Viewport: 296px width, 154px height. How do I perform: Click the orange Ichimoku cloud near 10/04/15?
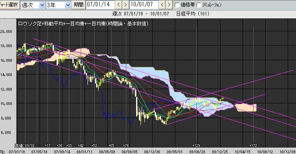point(247,108)
